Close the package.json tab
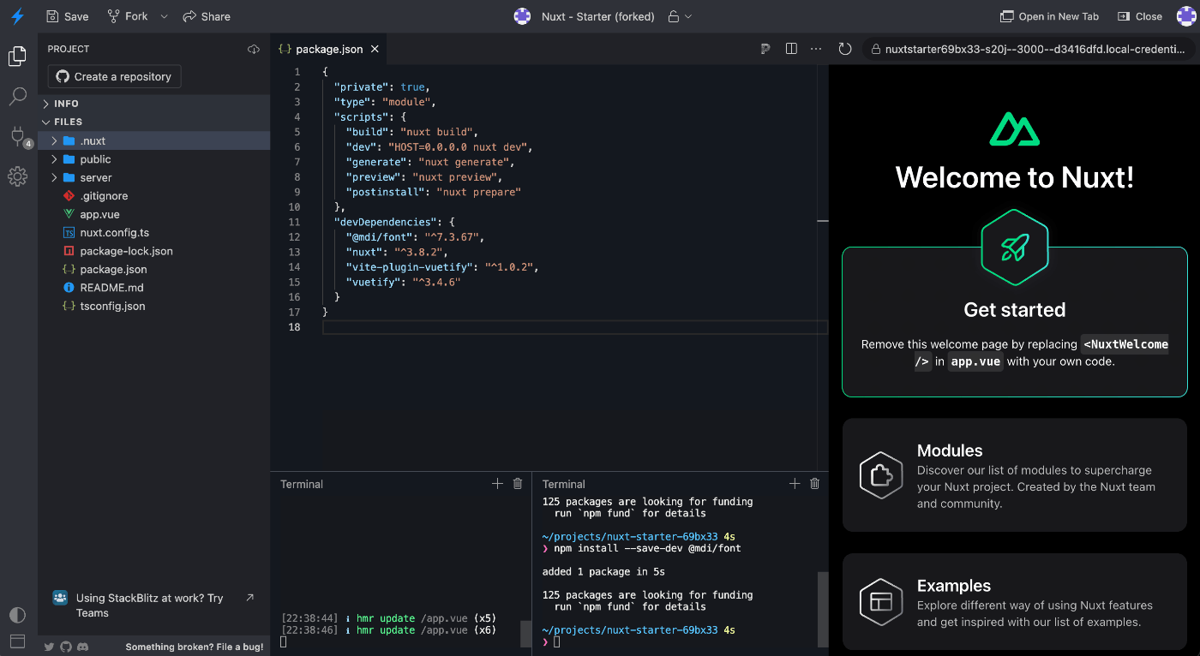Screen dimensions: 1200x656 coord(375,50)
